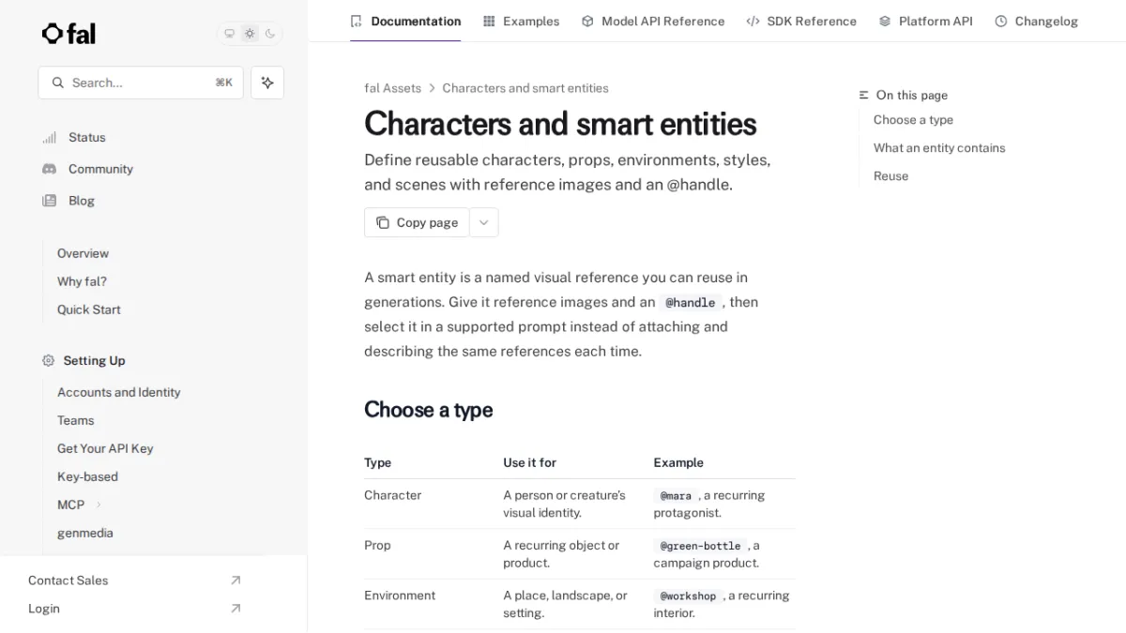Viewport: 1126px width, 633px height.
Task: Click the Search input field
Action: (141, 83)
